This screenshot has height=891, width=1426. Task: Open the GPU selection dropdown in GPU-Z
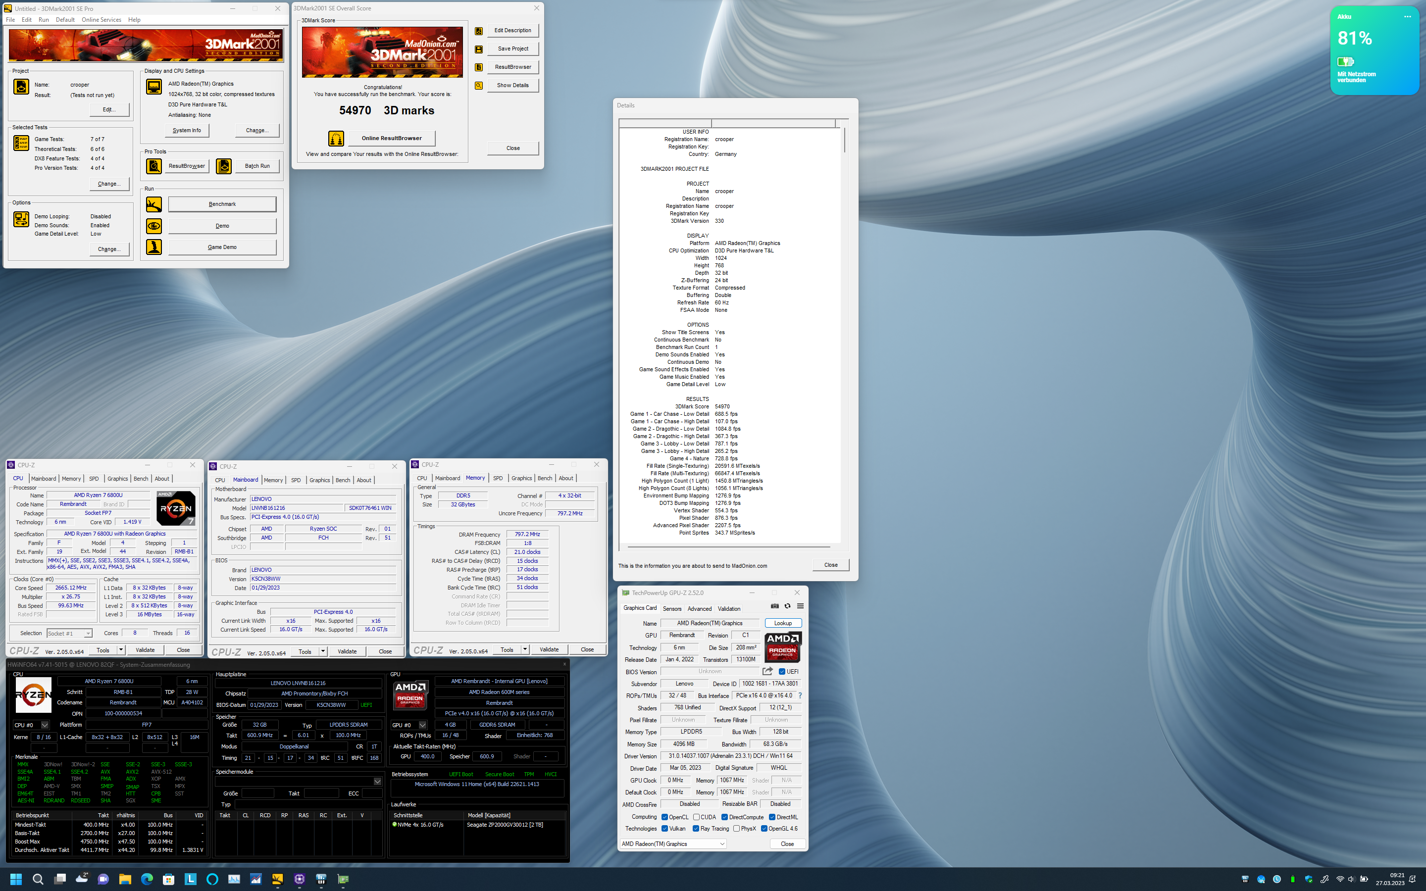pos(673,844)
